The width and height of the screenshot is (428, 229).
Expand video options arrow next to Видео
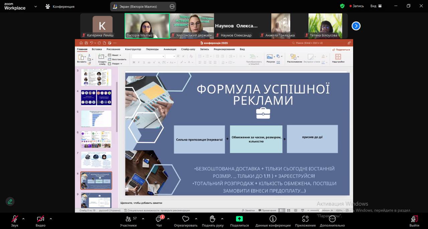point(50,219)
